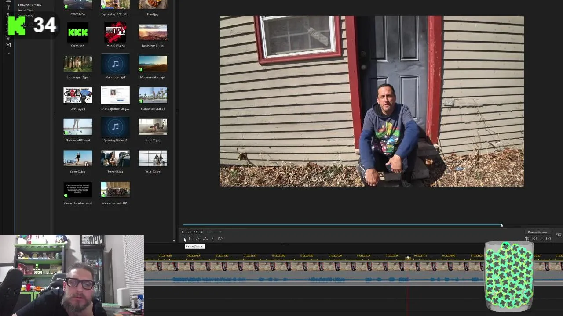Open the preview quality display options icon

pyautogui.click(x=542, y=238)
